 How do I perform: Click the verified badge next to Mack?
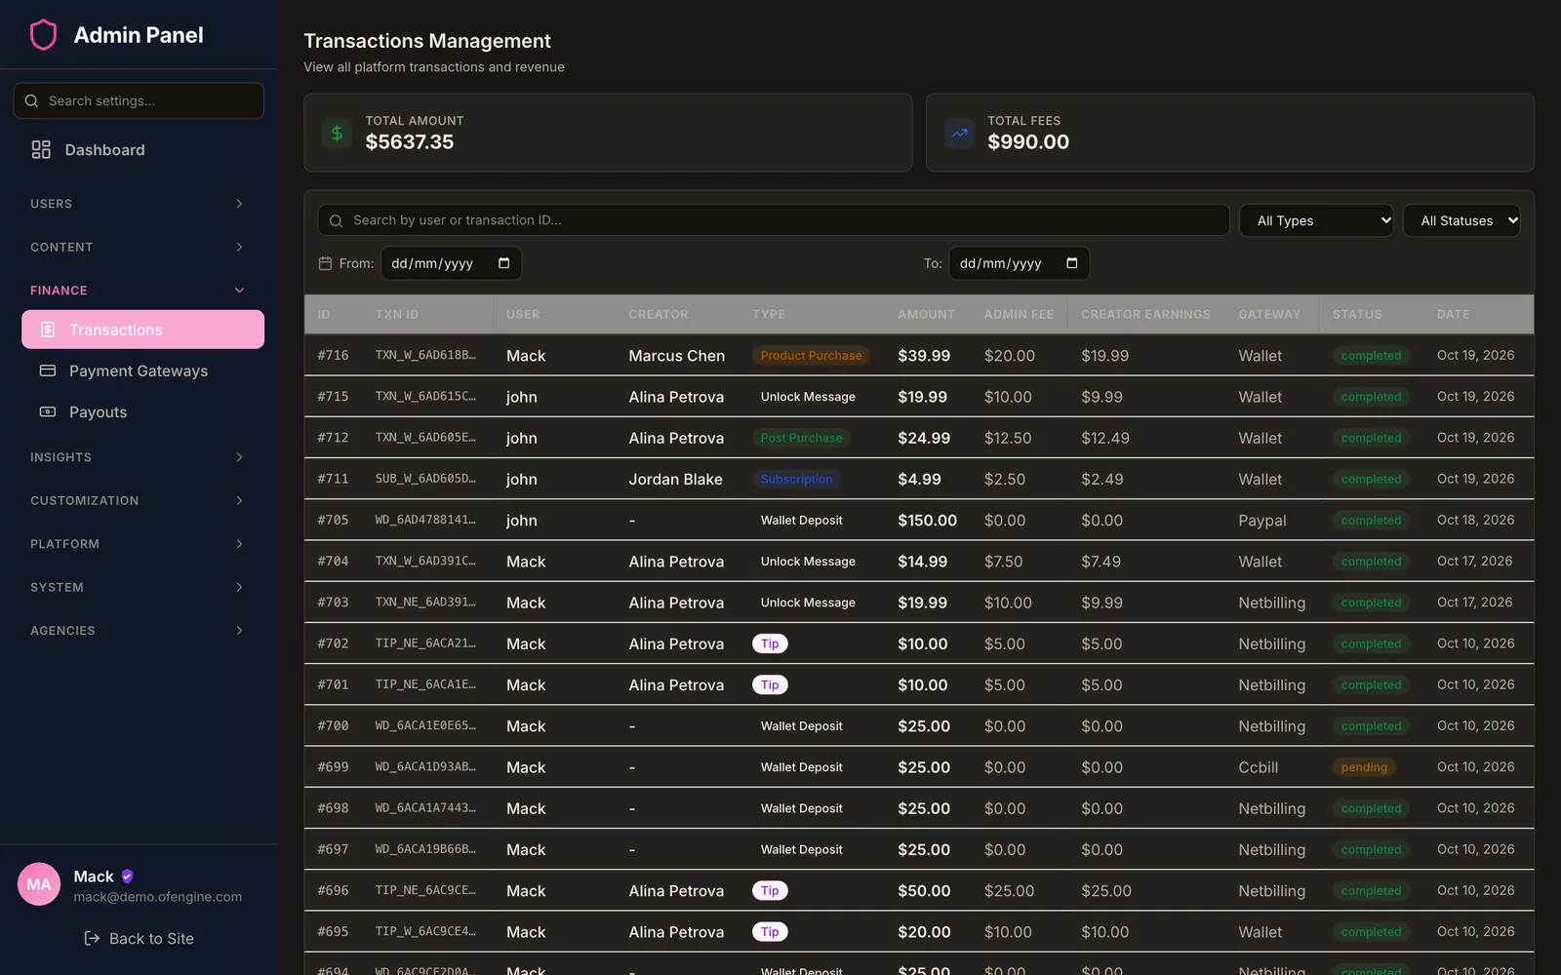click(128, 876)
